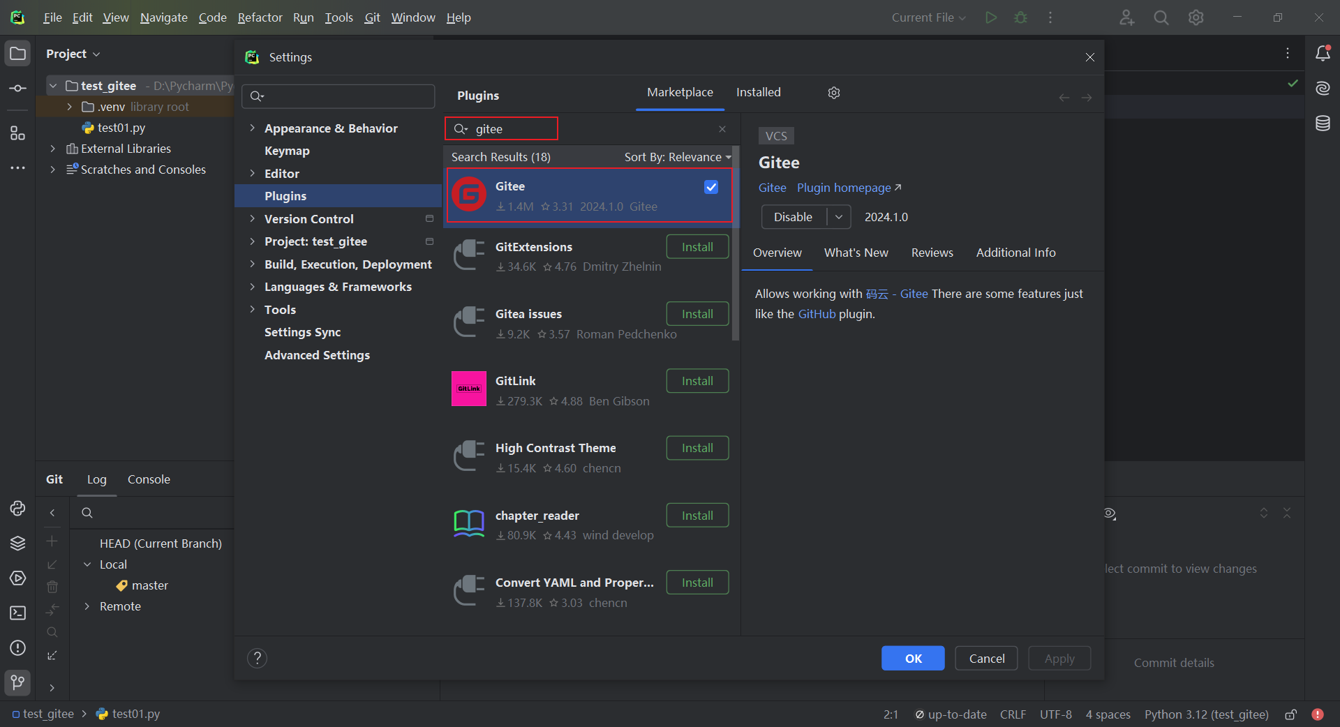
Task: Open the Navigate menu
Action: pyautogui.click(x=163, y=17)
